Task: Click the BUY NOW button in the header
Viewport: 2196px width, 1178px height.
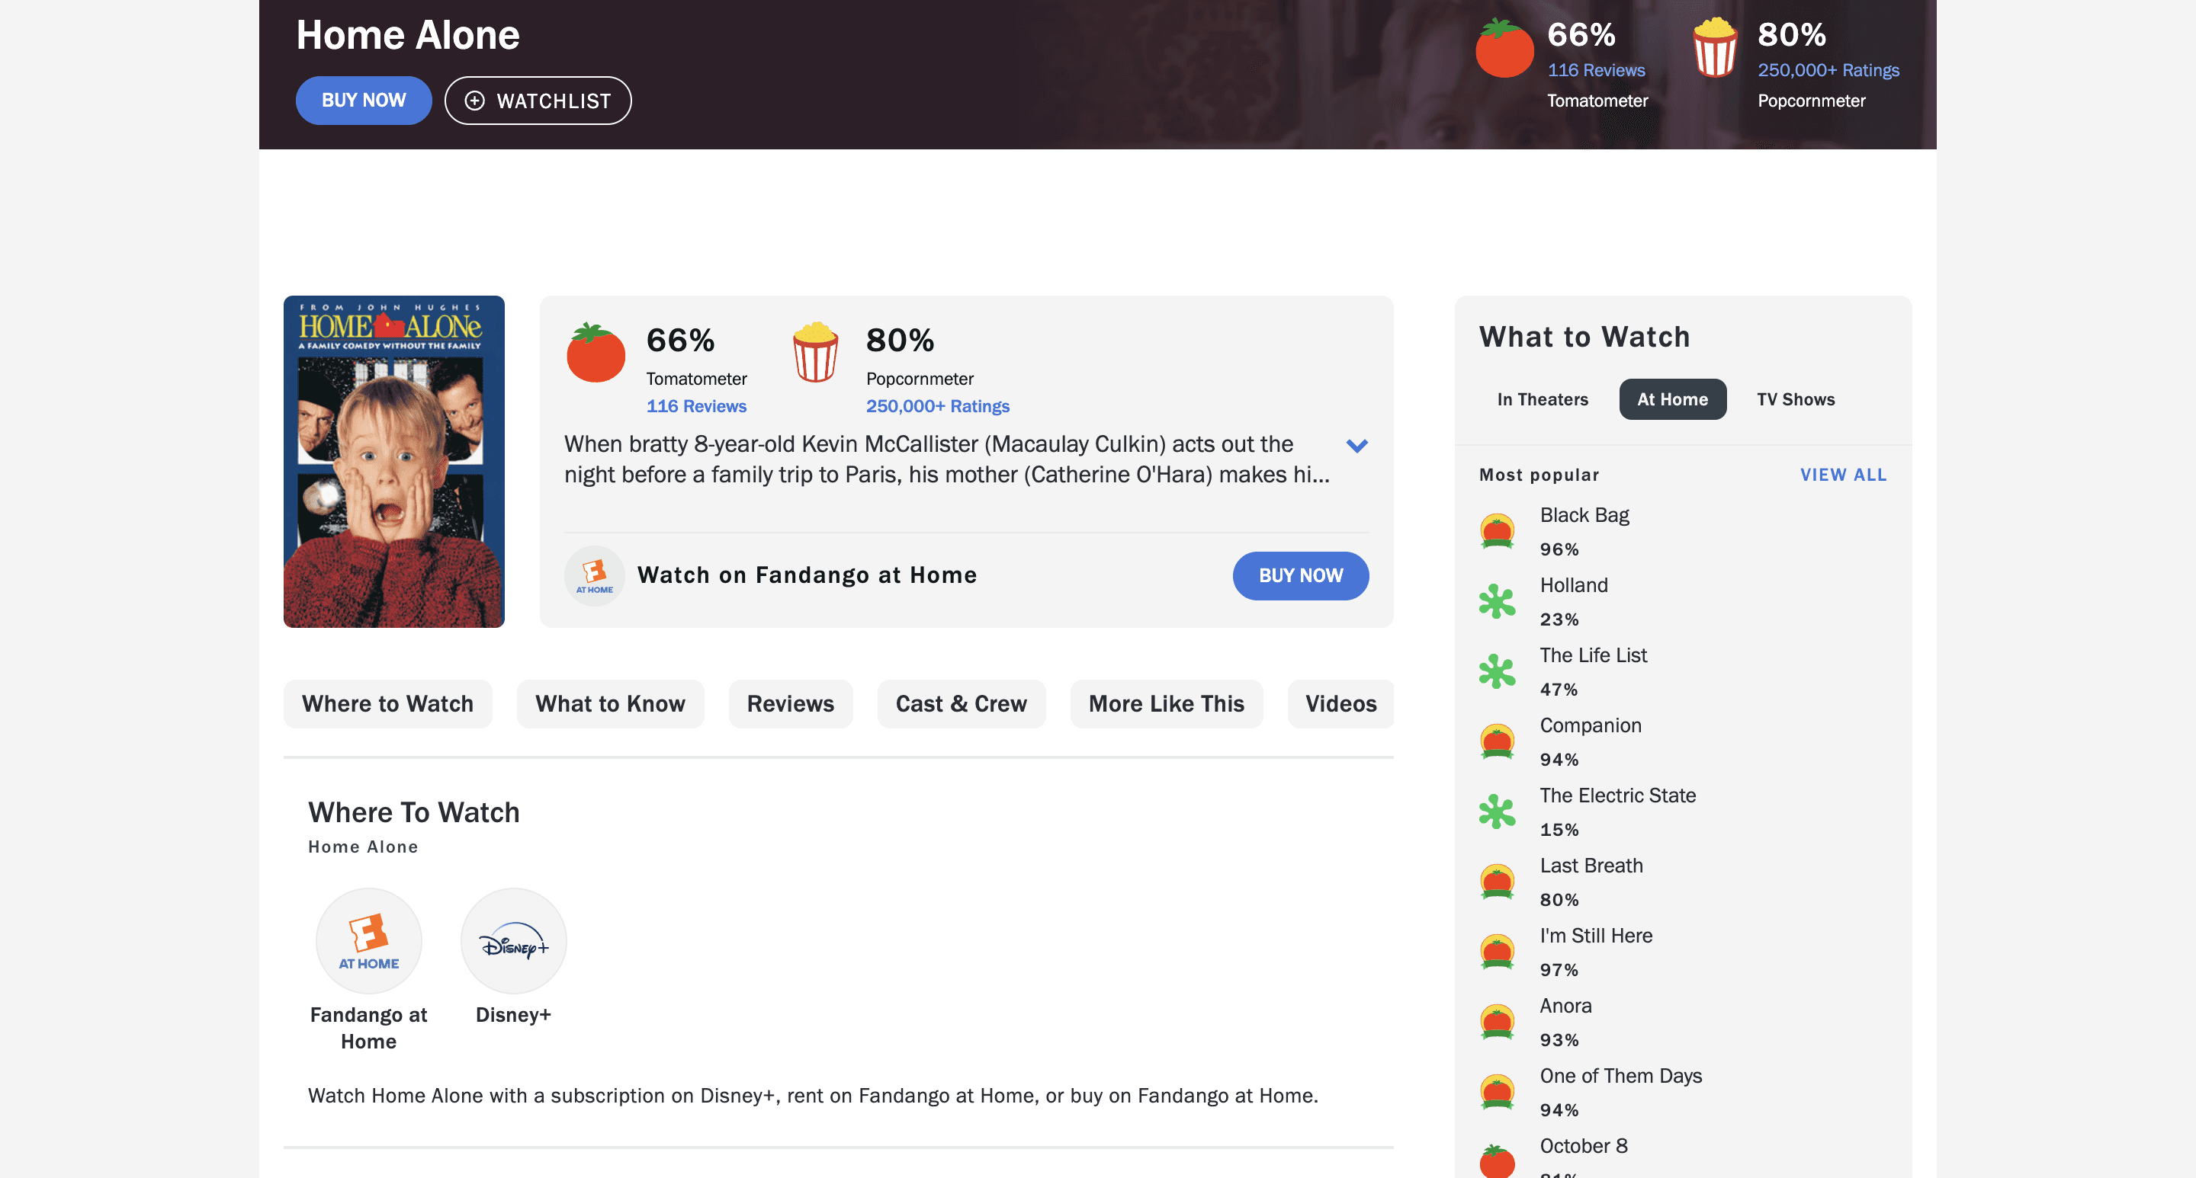Action: click(363, 101)
